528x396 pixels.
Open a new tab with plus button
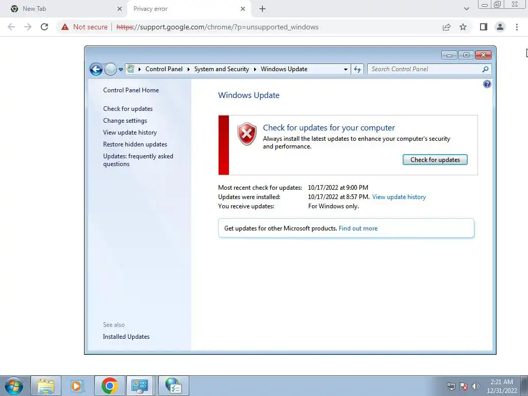coord(262,9)
